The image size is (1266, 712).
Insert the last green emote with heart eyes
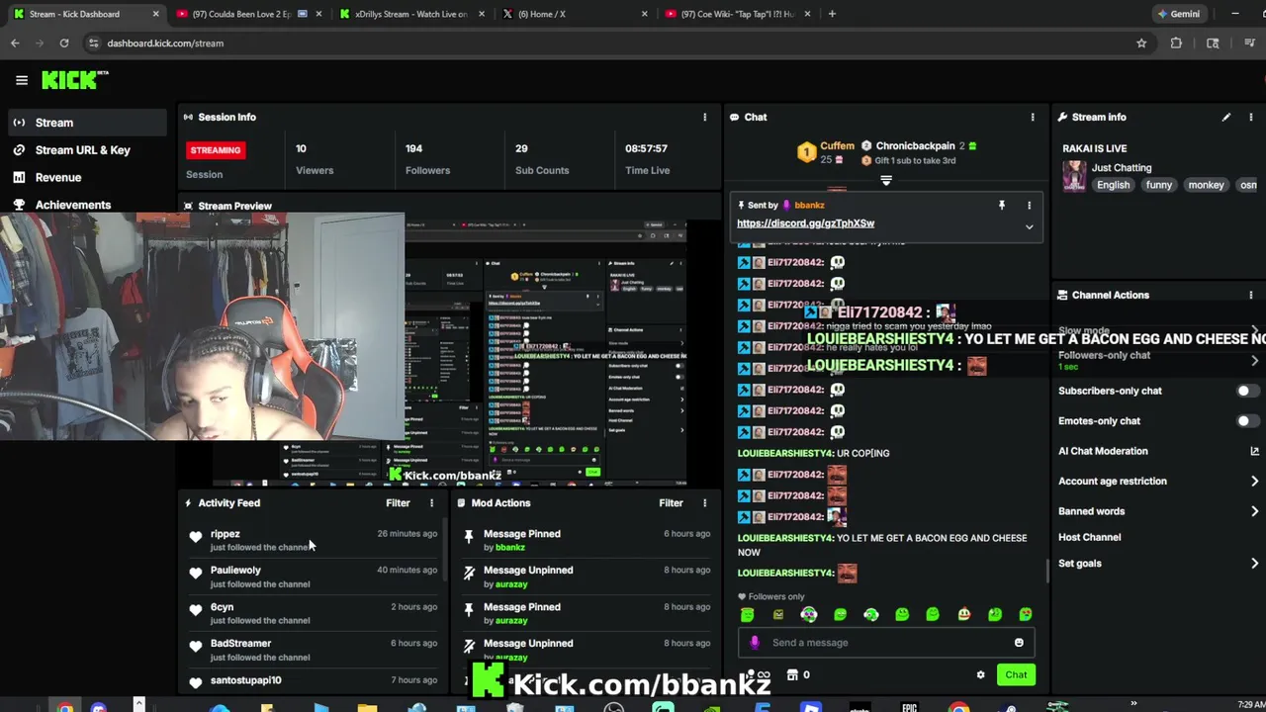coord(1026,614)
